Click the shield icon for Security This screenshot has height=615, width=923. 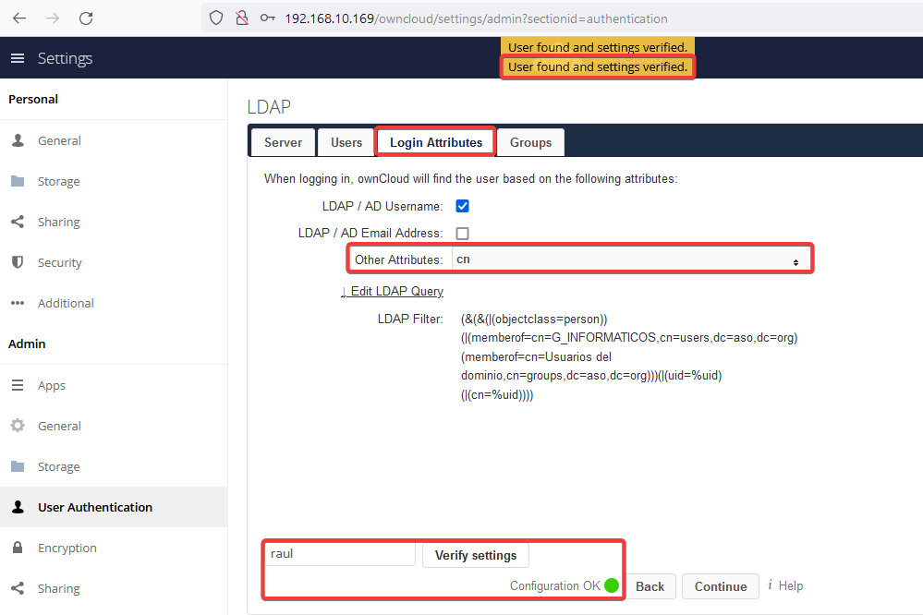coord(18,262)
